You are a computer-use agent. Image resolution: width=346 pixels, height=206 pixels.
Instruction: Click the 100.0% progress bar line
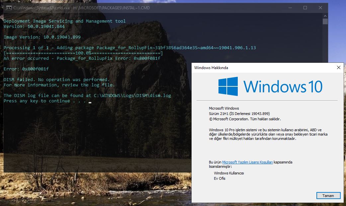click(x=83, y=53)
